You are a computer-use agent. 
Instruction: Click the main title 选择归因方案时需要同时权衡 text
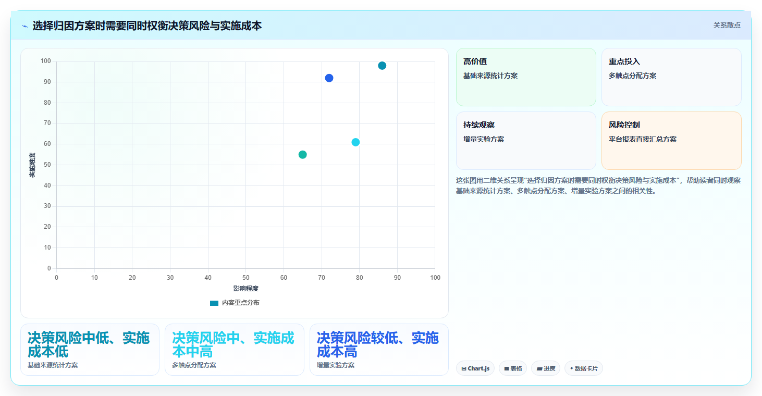tap(147, 26)
